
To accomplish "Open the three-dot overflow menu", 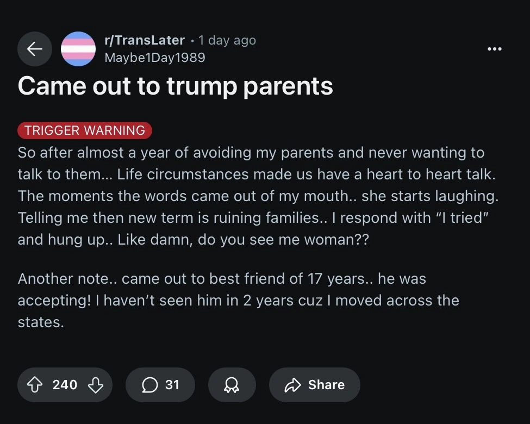I will click(x=495, y=49).
